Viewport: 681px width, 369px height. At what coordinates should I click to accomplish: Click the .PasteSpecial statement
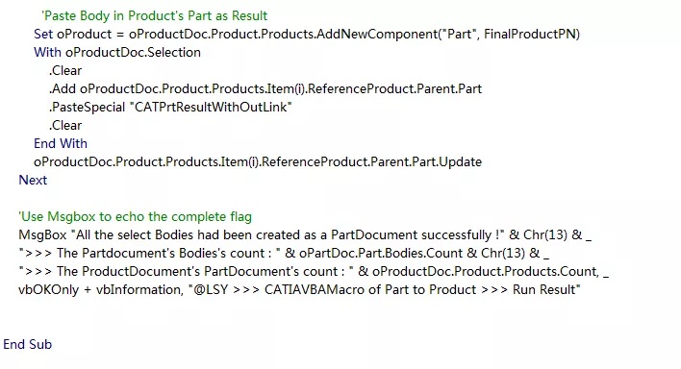170,107
